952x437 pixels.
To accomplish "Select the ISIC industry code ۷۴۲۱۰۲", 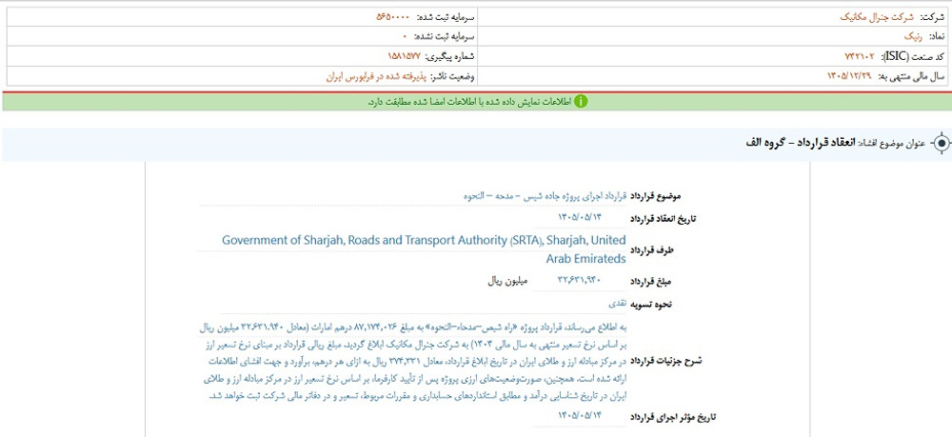I will coord(860,56).
